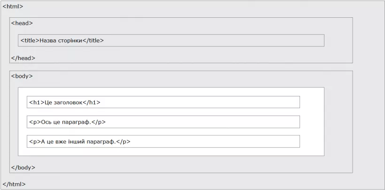Click the opening <html> tag
Viewport: 385px width, 190px height.
click(x=13, y=7)
